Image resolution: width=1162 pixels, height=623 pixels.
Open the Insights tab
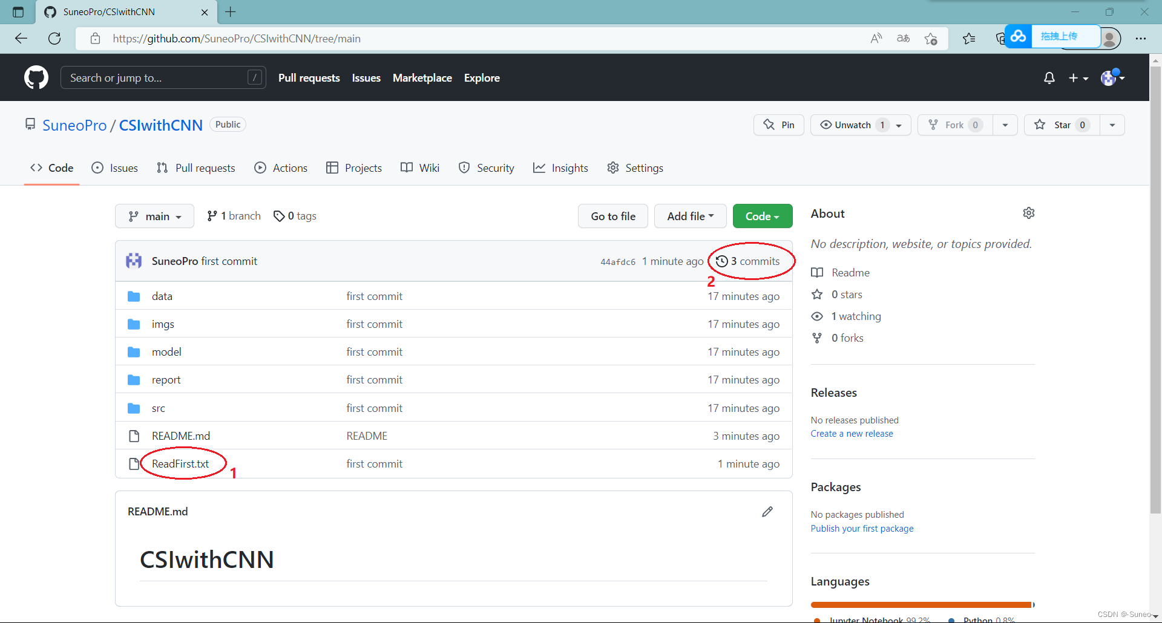pyautogui.click(x=560, y=168)
